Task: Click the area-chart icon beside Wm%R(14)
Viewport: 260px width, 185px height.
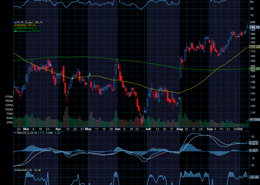Action: [x=15, y=170]
